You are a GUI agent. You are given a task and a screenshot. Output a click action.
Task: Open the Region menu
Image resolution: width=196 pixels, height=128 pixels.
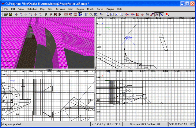80,9
